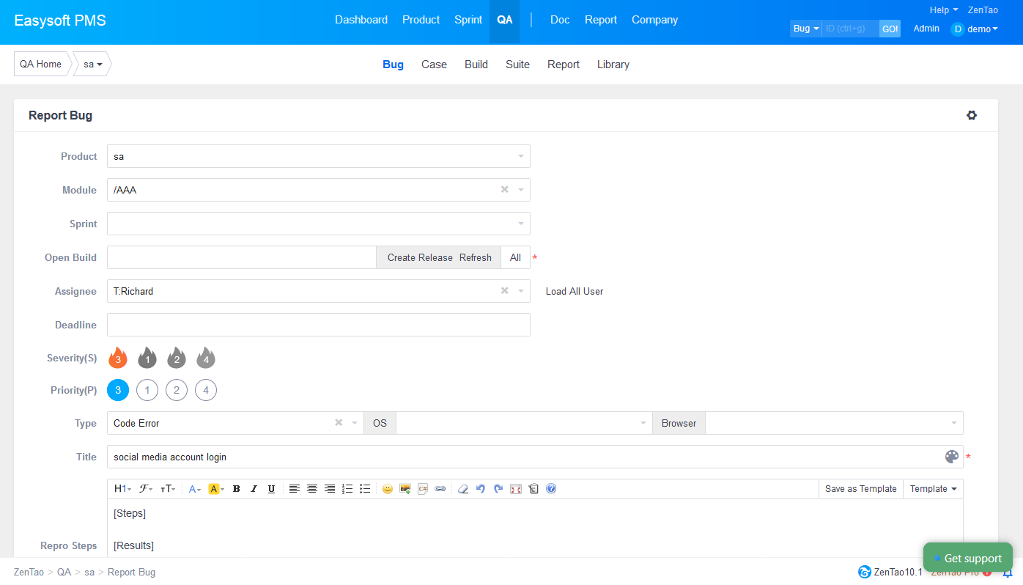1023x585 pixels.
Task: Open the emoticon picker
Action: (388, 489)
